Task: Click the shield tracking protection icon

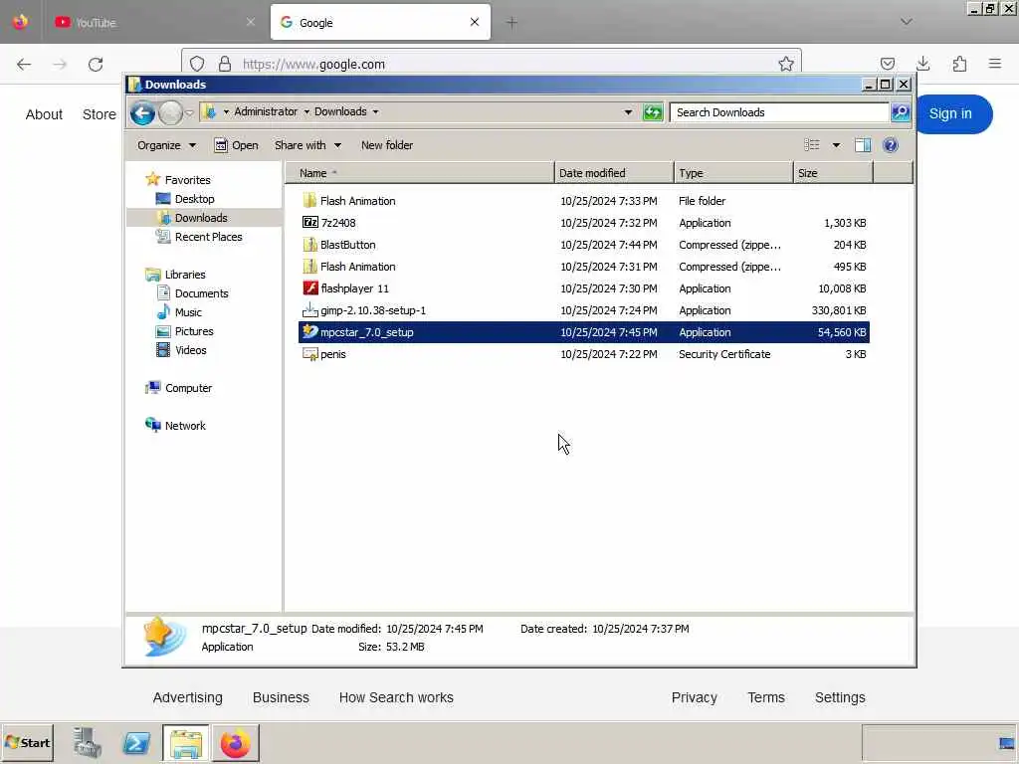Action: (x=197, y=64)
